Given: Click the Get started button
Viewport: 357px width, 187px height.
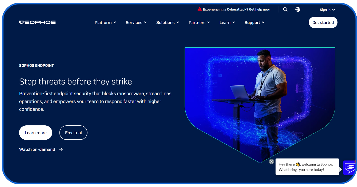Looking at the screenshot, I should (323, 22).
